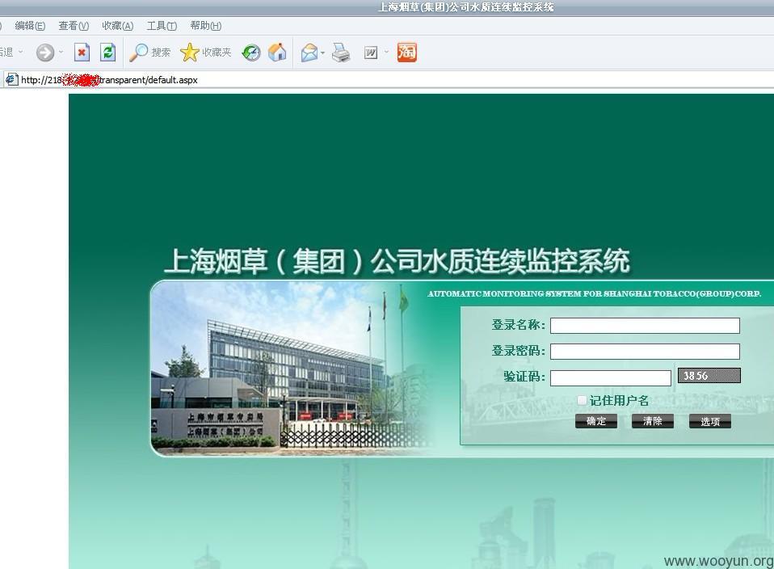
Task: Click the Forward arrow button in toolbar
Action: pos(45,53)
